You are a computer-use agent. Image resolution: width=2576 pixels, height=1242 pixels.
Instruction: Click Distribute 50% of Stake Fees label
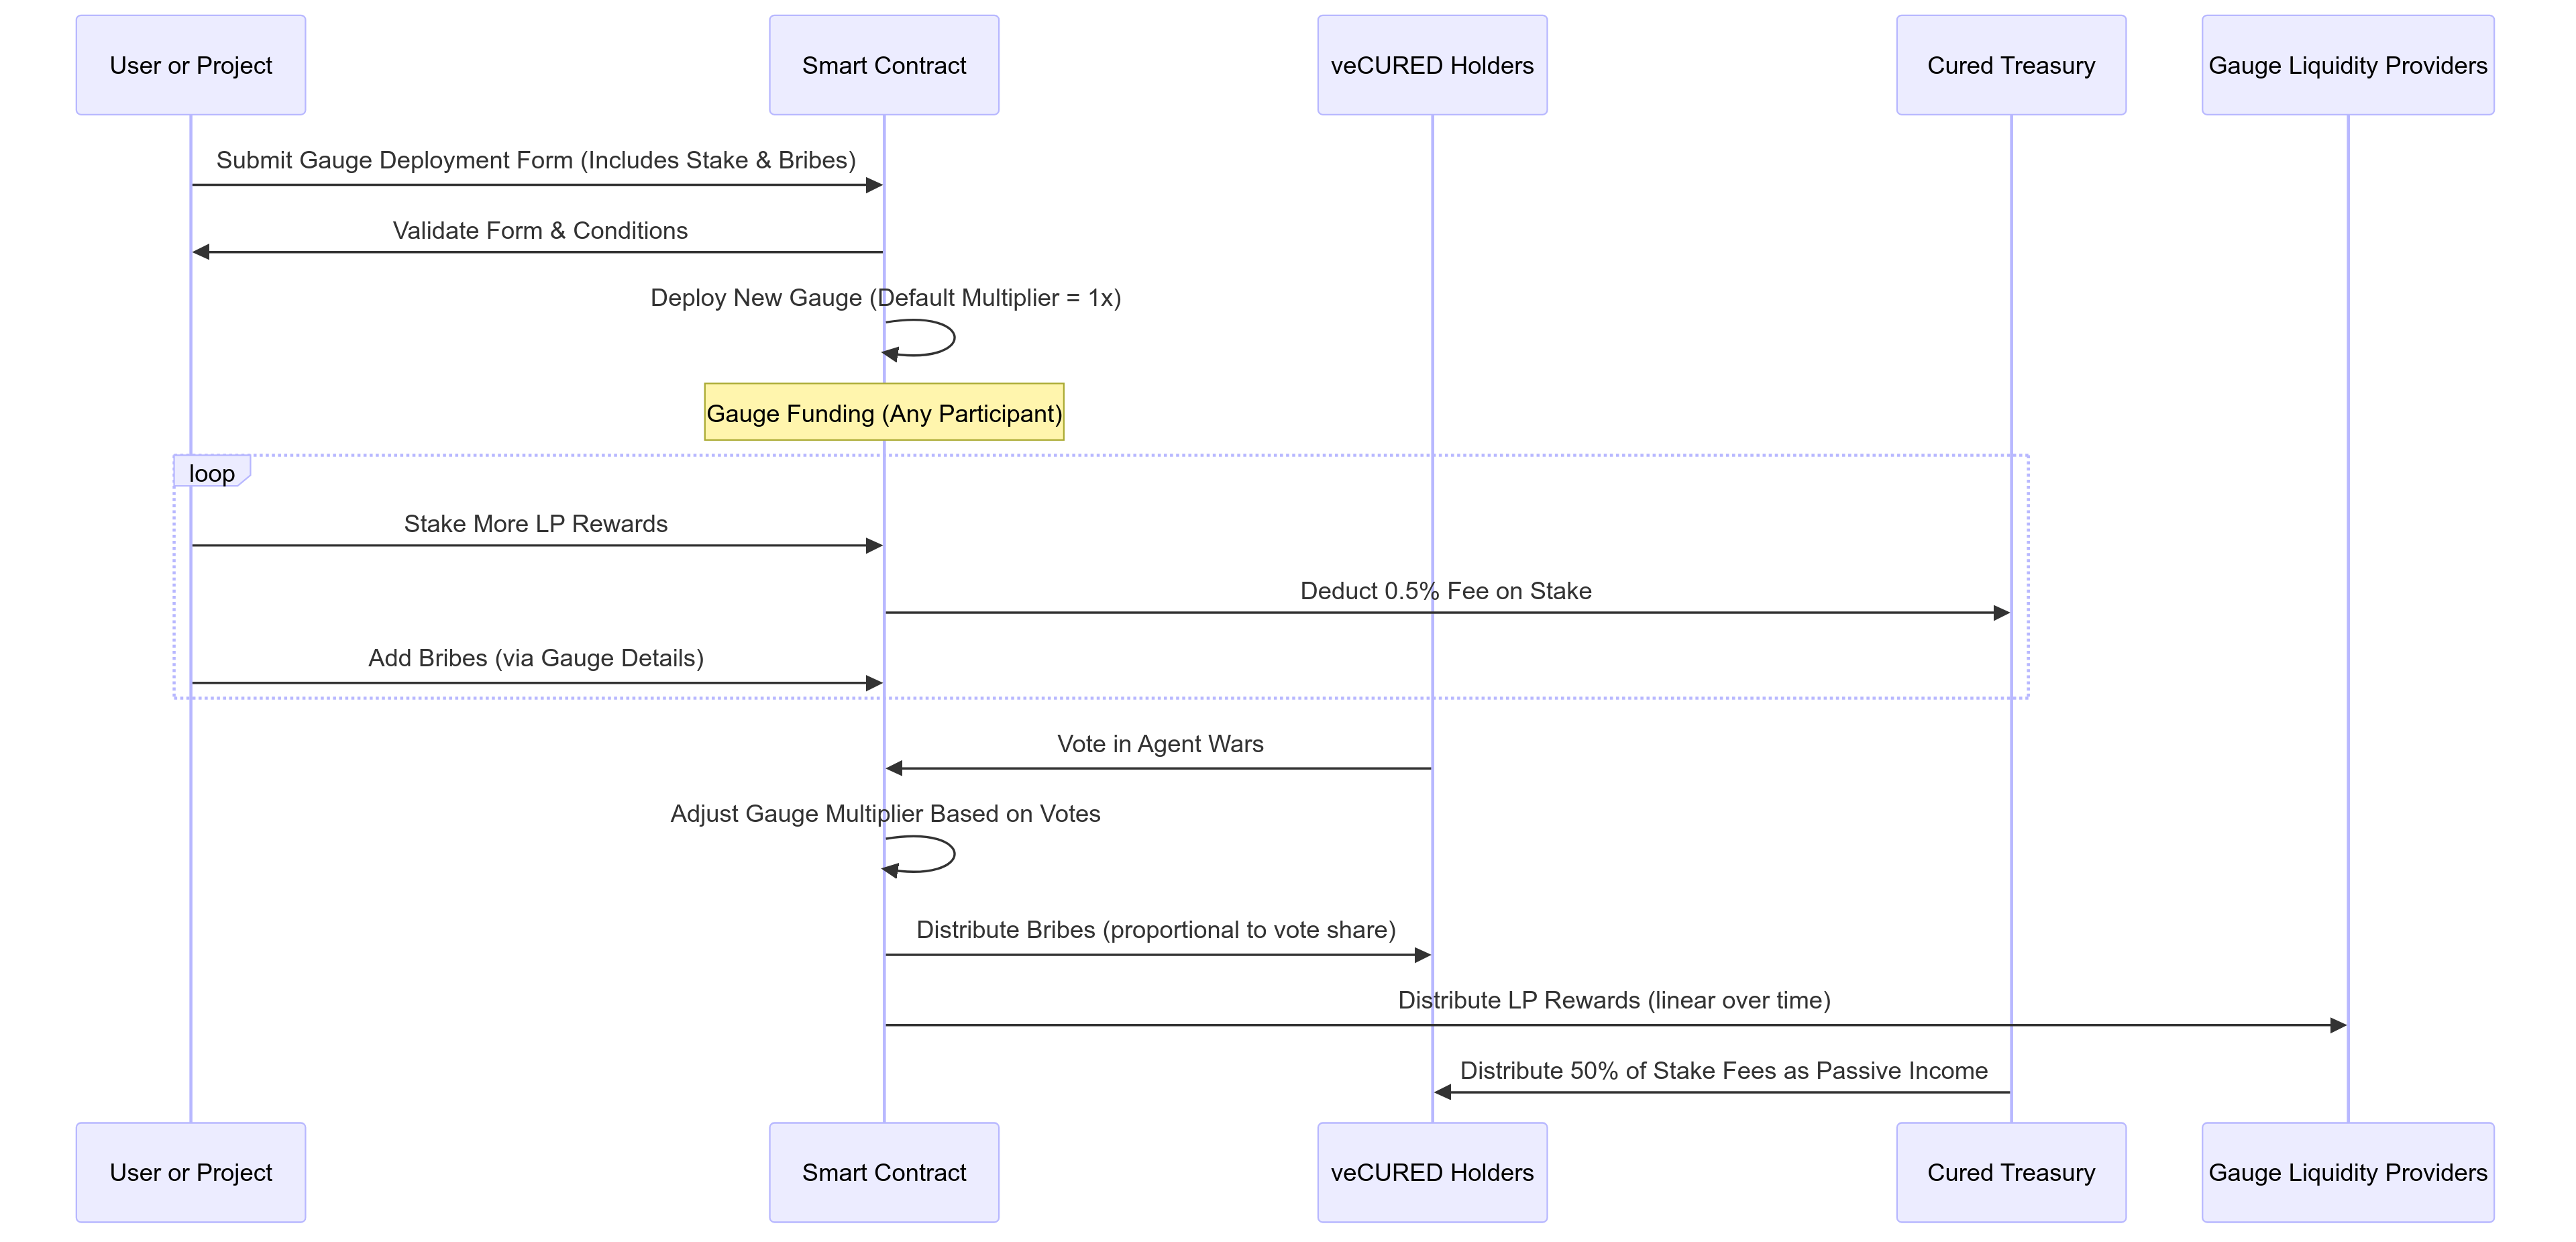click(1723, 1071)
